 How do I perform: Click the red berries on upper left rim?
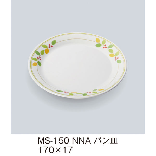[x=50, y=46]
